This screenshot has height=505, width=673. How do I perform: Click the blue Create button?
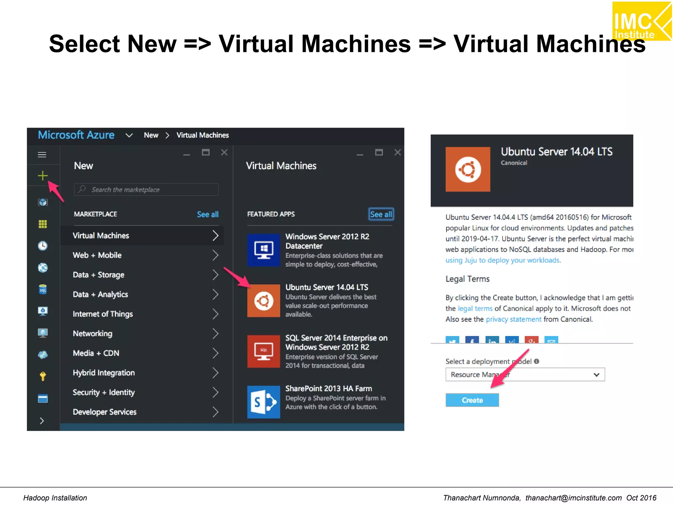472,400
